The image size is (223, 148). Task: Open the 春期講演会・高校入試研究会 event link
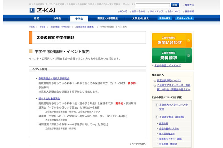[54, 79]
